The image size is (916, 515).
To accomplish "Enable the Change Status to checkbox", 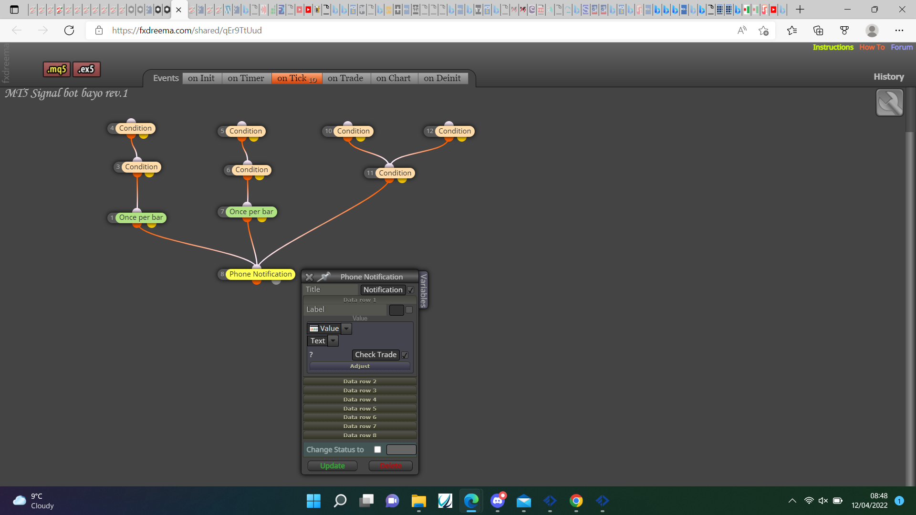I will click(x=378, y=450).
